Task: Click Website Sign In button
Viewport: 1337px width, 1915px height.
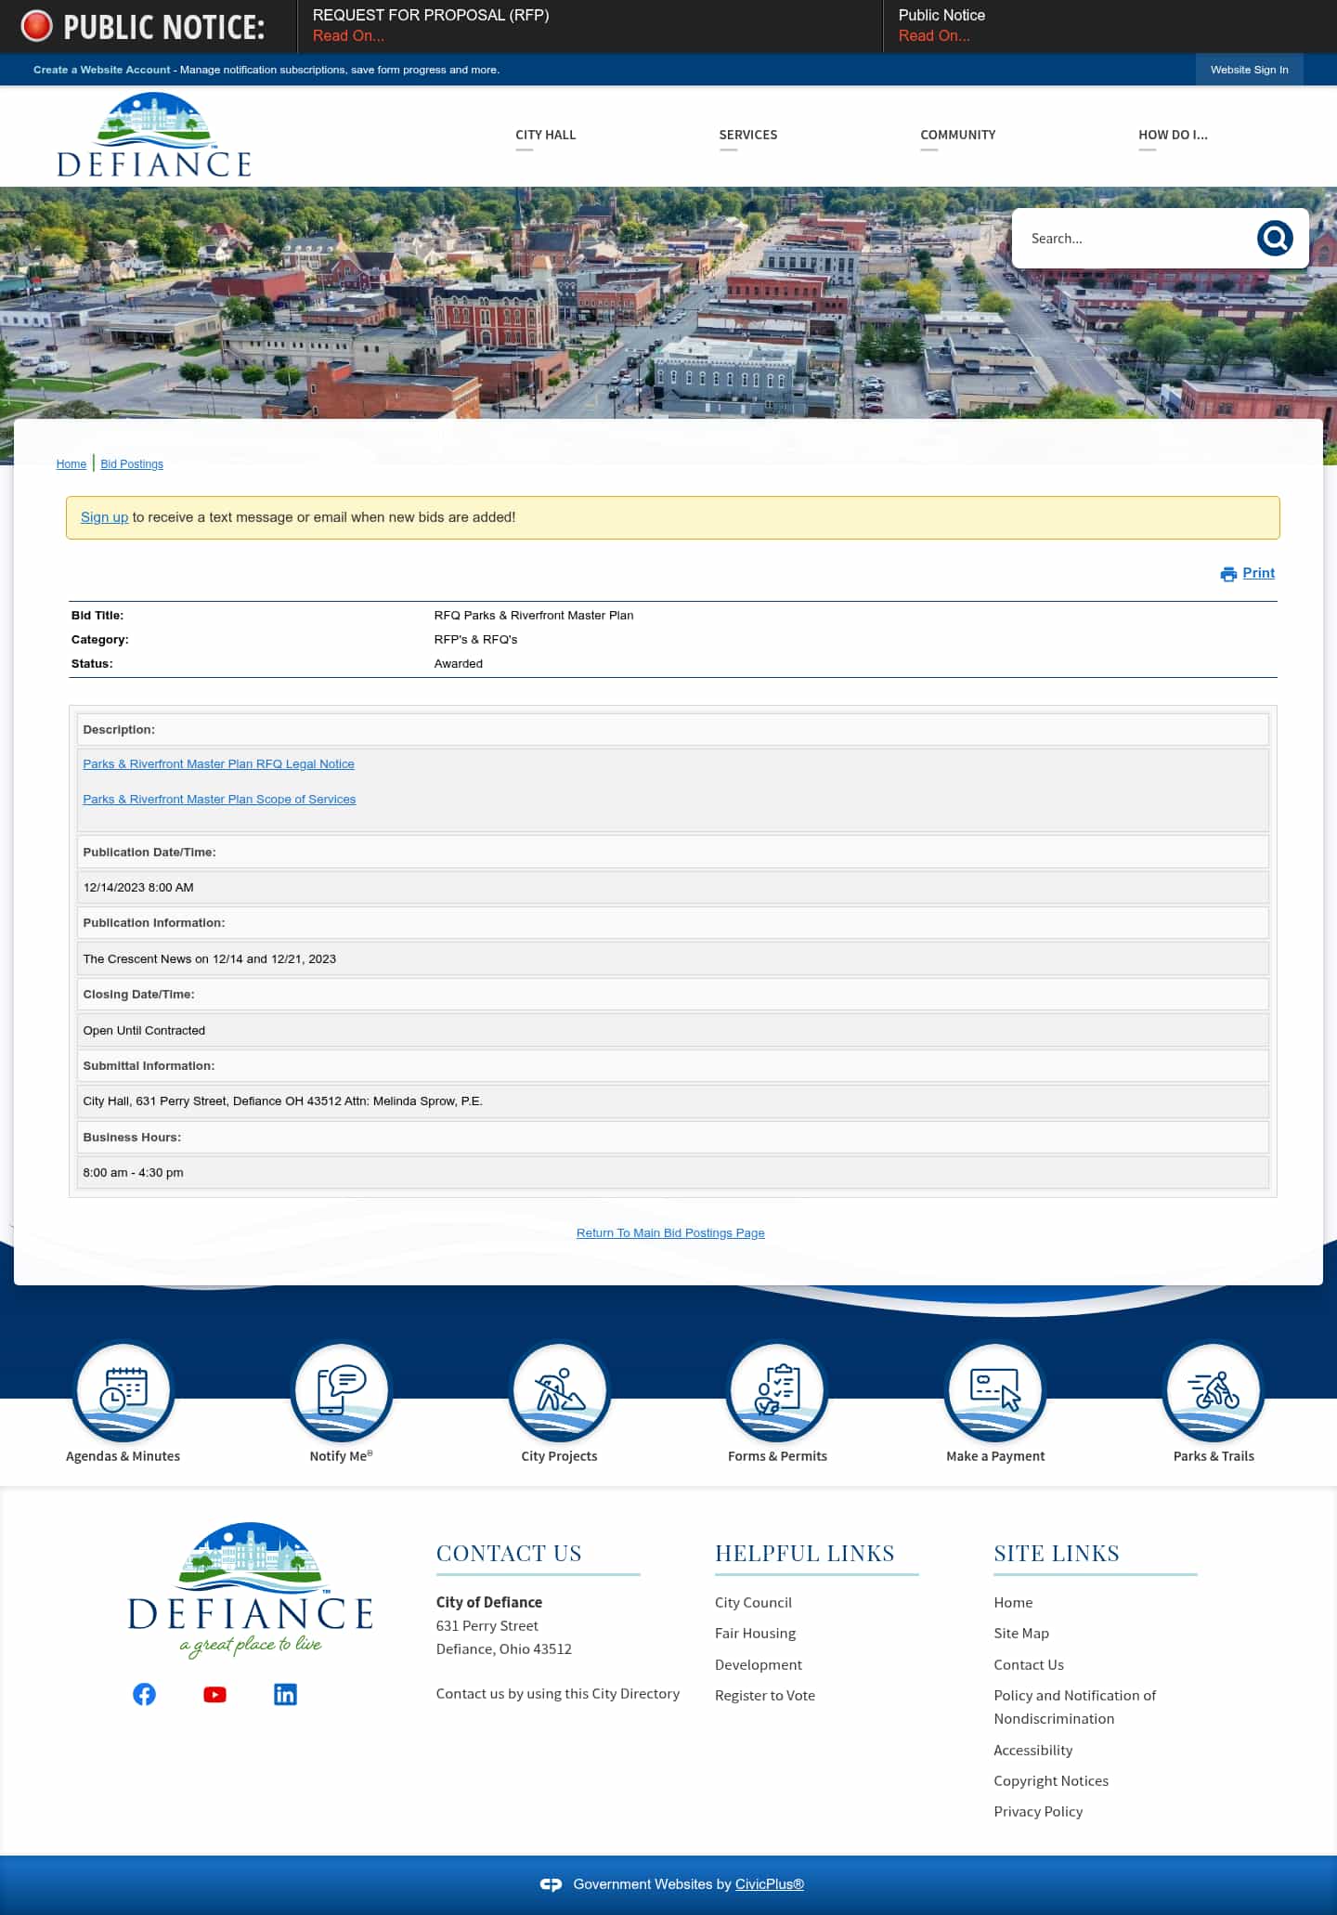Action: [1249, 70]
